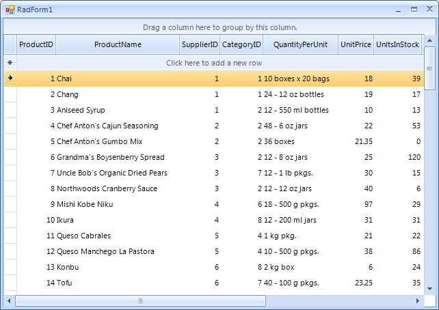Click the CategoryID column header

pos(241,44)
